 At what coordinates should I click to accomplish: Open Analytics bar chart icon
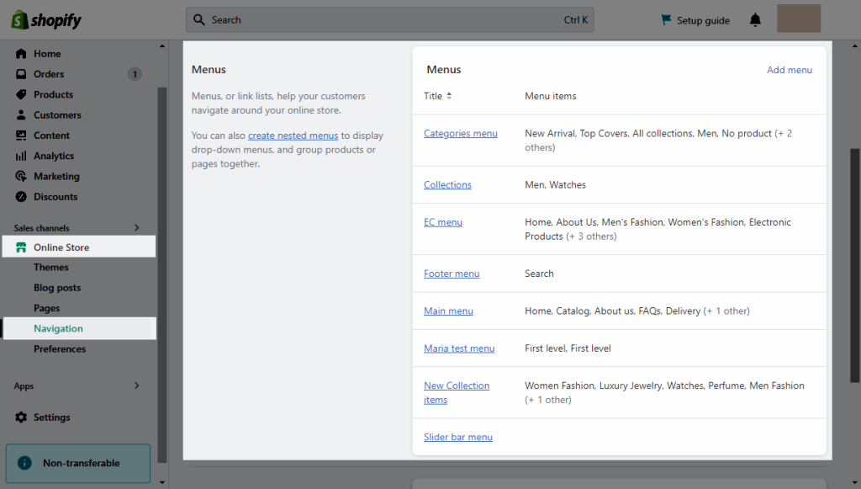(x=21, y=156)
